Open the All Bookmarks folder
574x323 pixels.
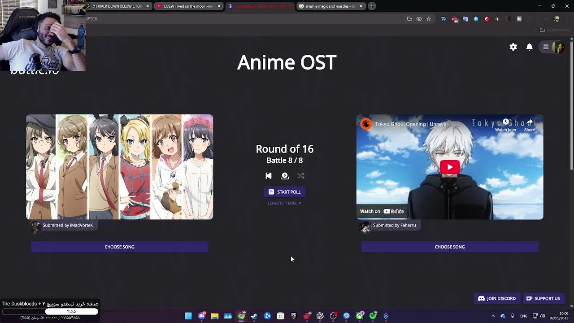pos(555,30)
